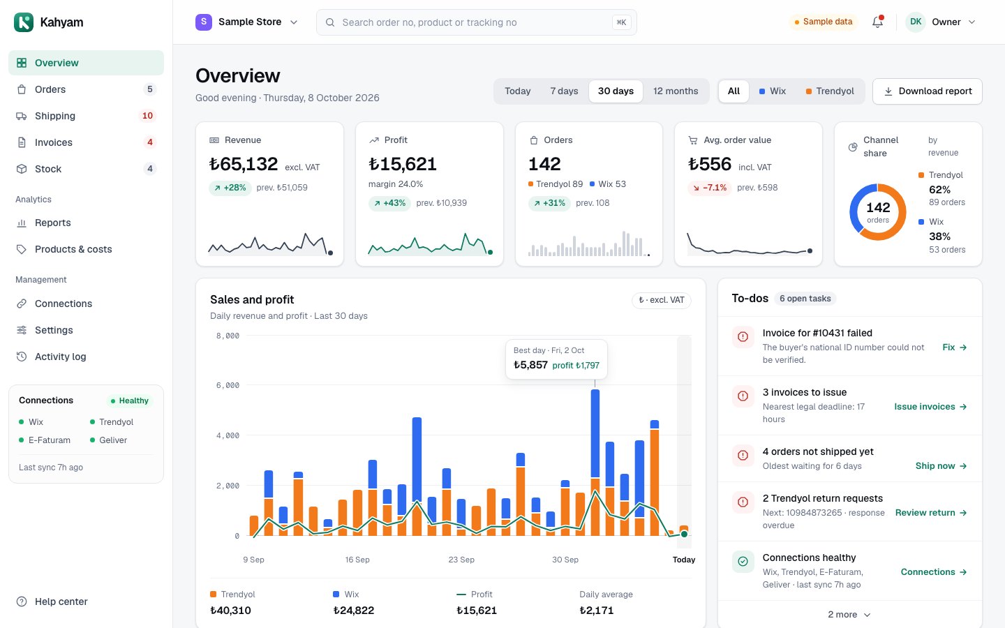Click the Connections link icon in sidebar
This screenshot has width=1005, height=628.
[22, 304]
